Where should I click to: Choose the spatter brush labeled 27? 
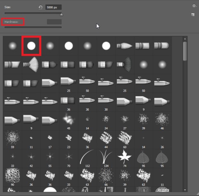click(125, 121)
